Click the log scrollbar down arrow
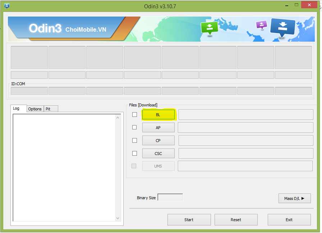This screenshot has width=322, height=233. click(118, 218)
